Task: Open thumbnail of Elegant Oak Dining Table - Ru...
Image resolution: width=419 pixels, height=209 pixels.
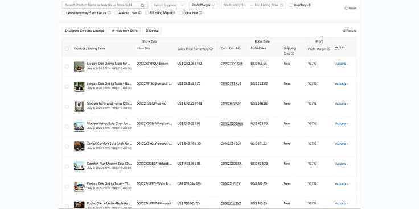Action: coord(79,87)
